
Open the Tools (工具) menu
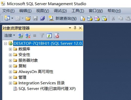point(78,11)
